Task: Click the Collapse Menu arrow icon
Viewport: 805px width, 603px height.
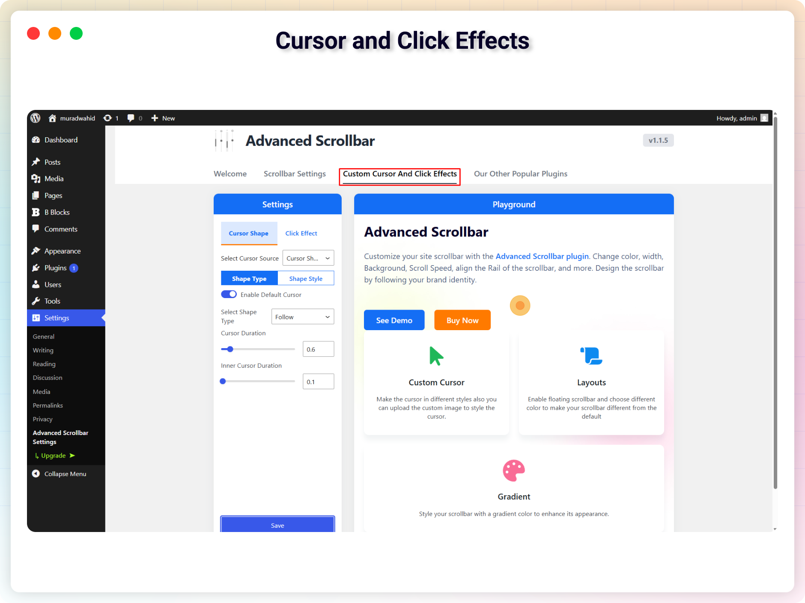Action: click(36, 474)
